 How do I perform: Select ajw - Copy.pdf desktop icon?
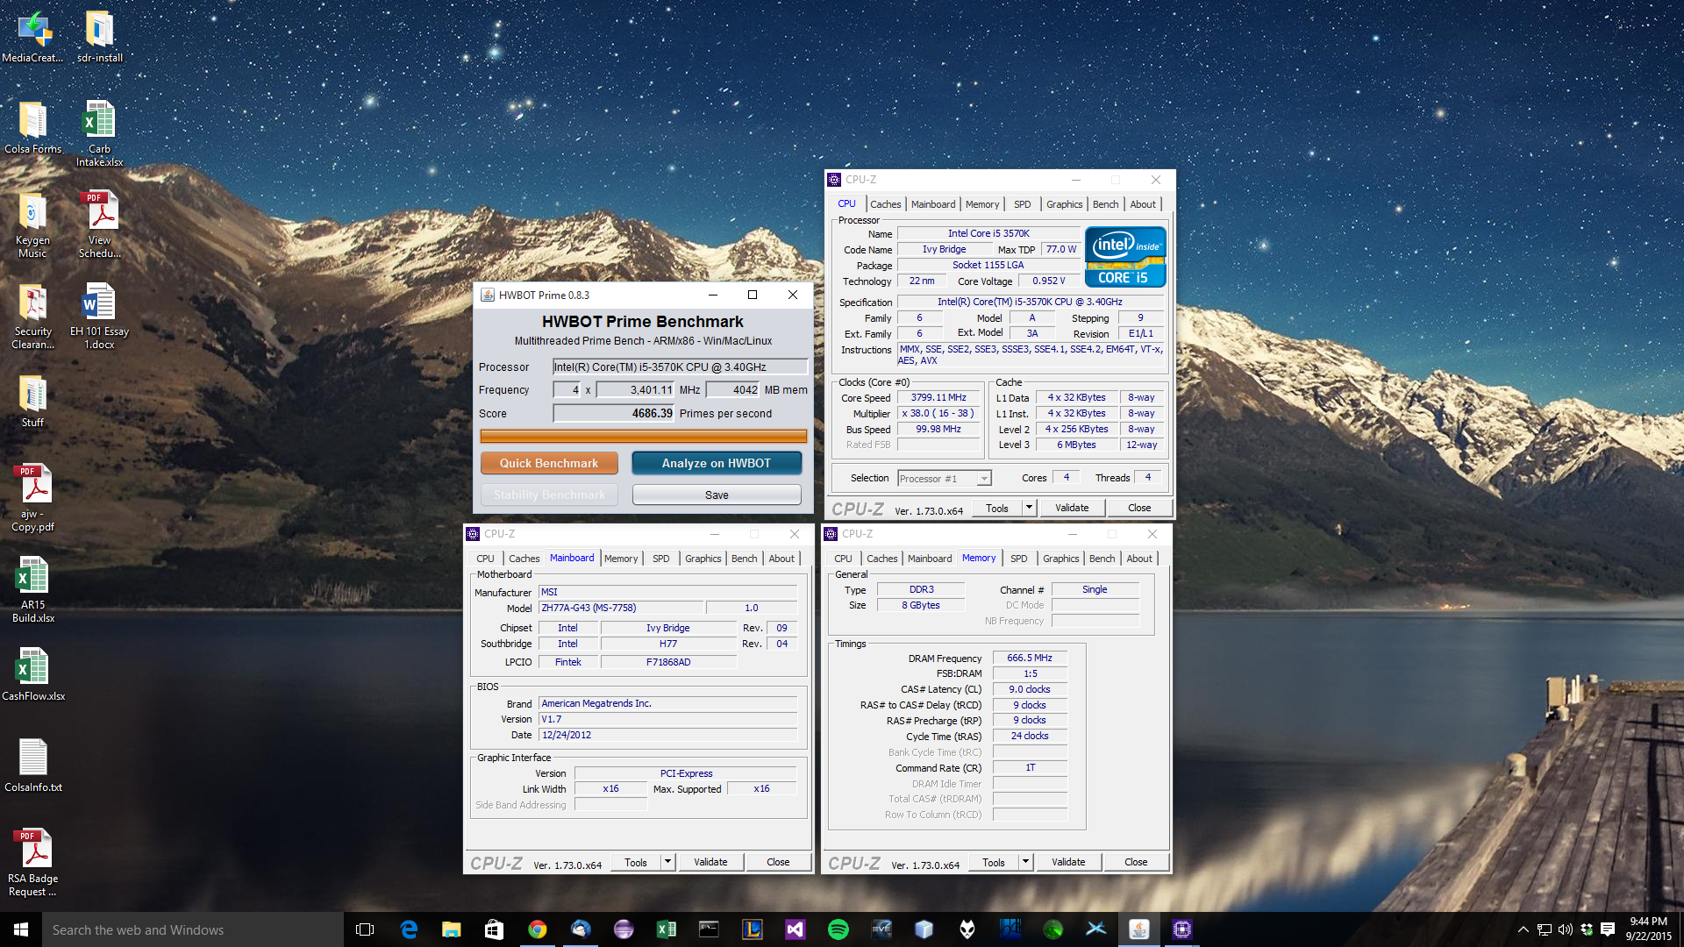click(x=32, y=499)
